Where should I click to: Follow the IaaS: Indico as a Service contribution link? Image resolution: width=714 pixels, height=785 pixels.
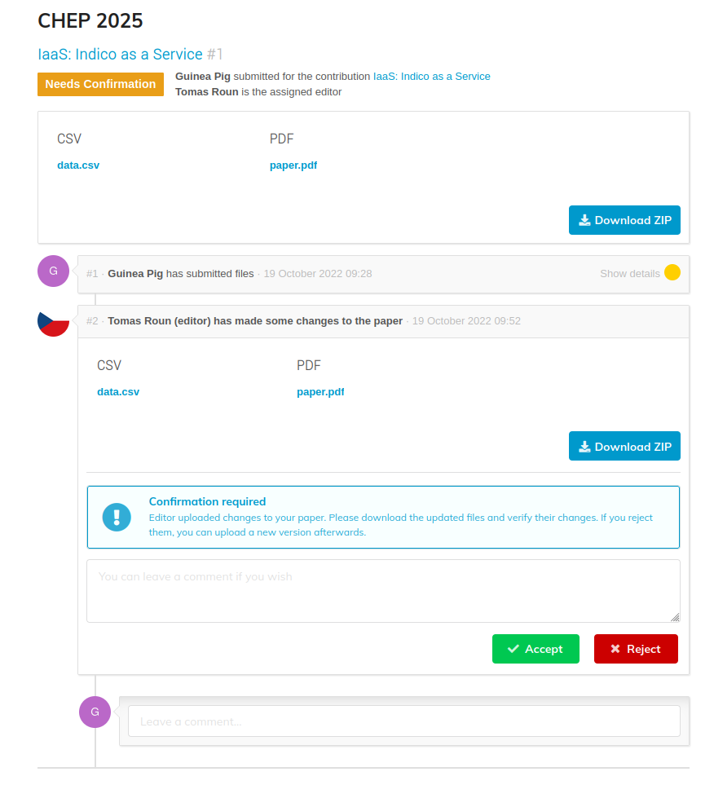(x=432, y=77)
